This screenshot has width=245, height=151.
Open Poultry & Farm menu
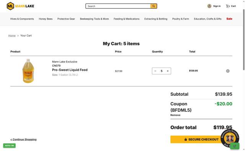pos(181,19)
